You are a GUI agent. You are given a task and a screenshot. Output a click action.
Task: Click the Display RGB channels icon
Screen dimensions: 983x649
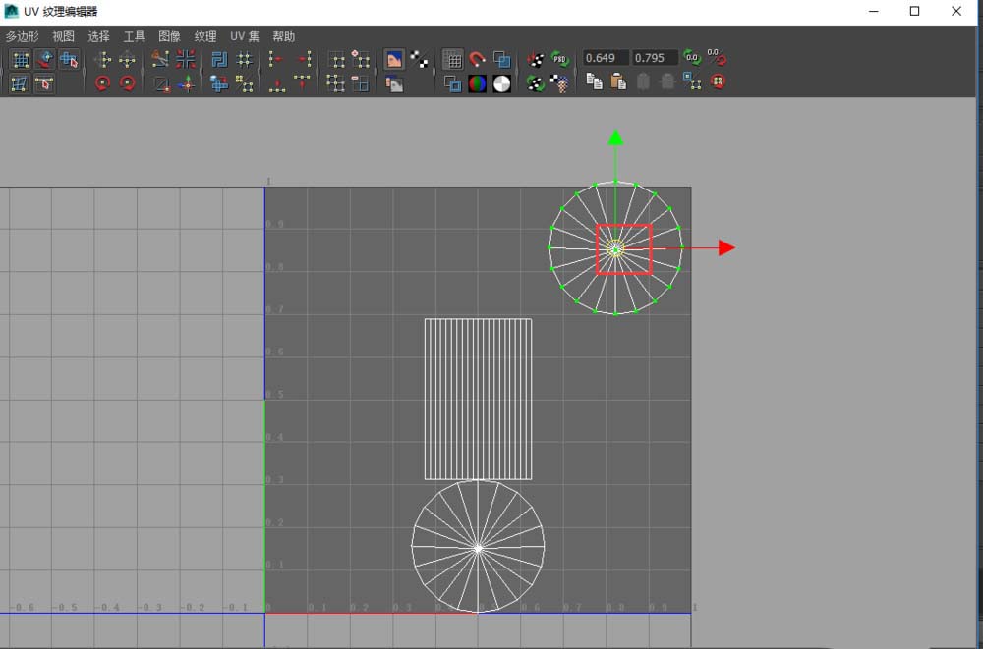(x=477, y=84)
